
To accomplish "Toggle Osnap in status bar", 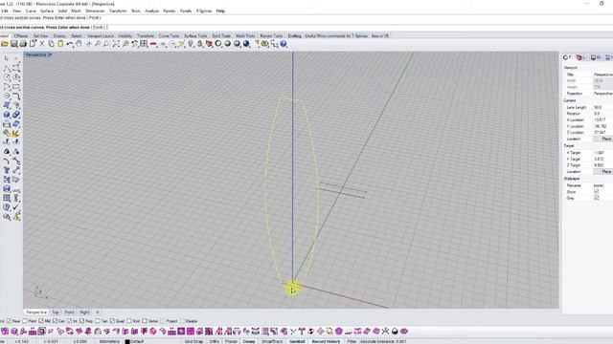I will tap(249, 341).
